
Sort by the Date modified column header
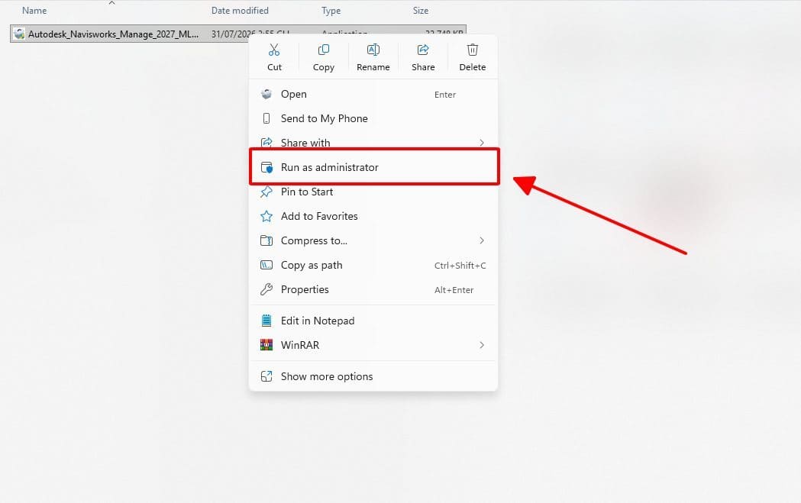pyautogui.click(x=240, y=10)
